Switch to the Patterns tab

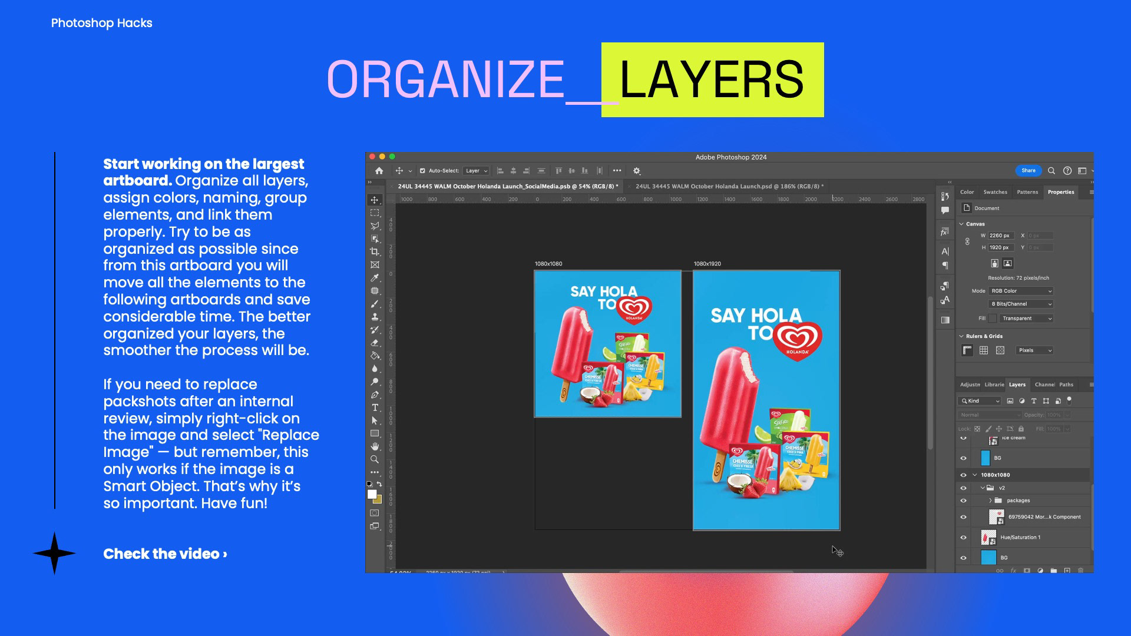pyautogui.click(x=1027, y=192)
